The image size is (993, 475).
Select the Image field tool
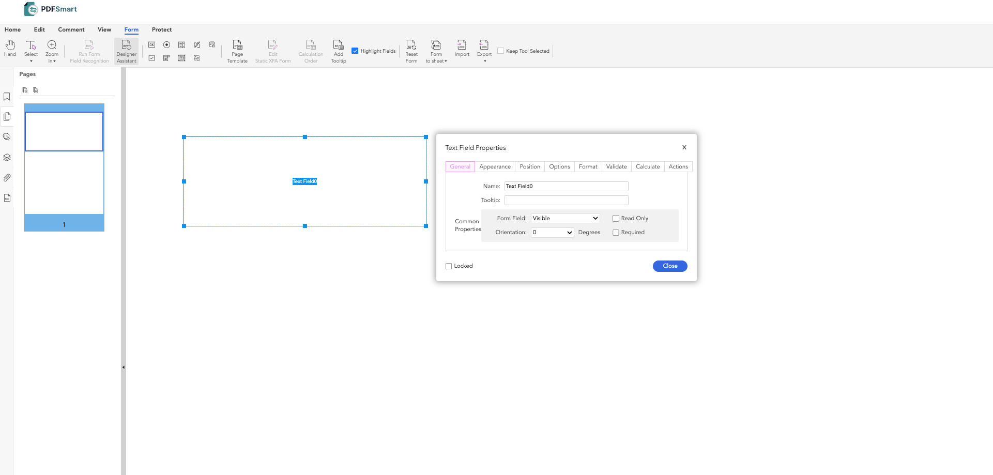[196, 58]
